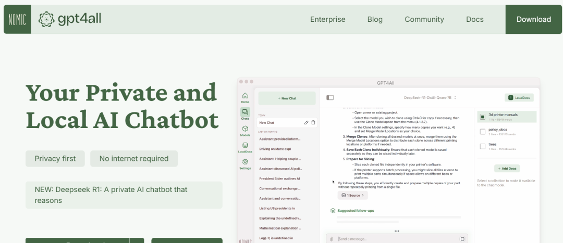The width and height of the screenshot is (563, 243).
Task: Click the GPT4All window title text
Action: 386,83
